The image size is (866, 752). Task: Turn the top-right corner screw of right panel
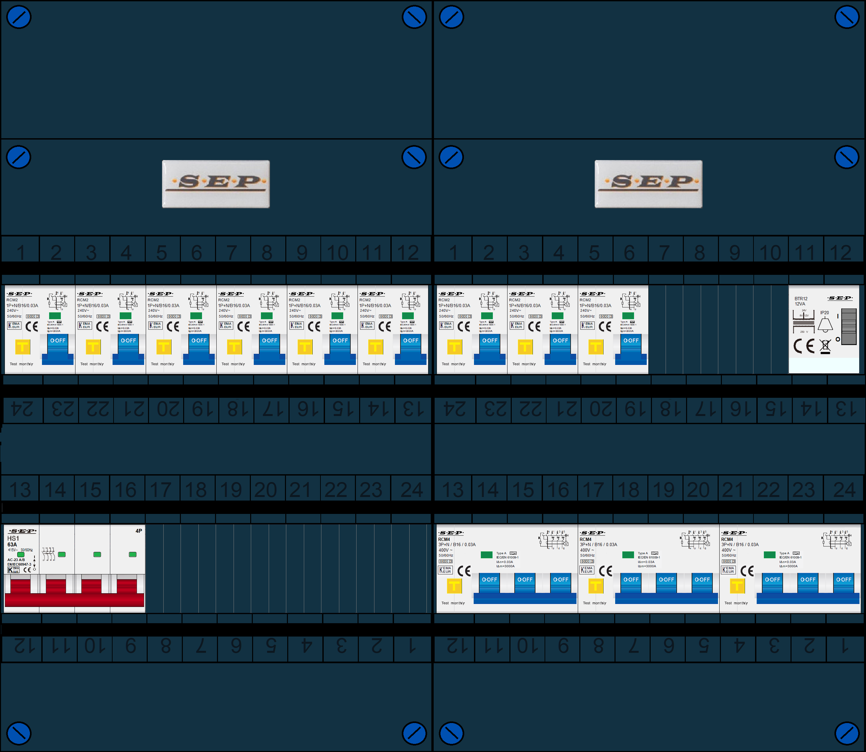coord(847,17)
